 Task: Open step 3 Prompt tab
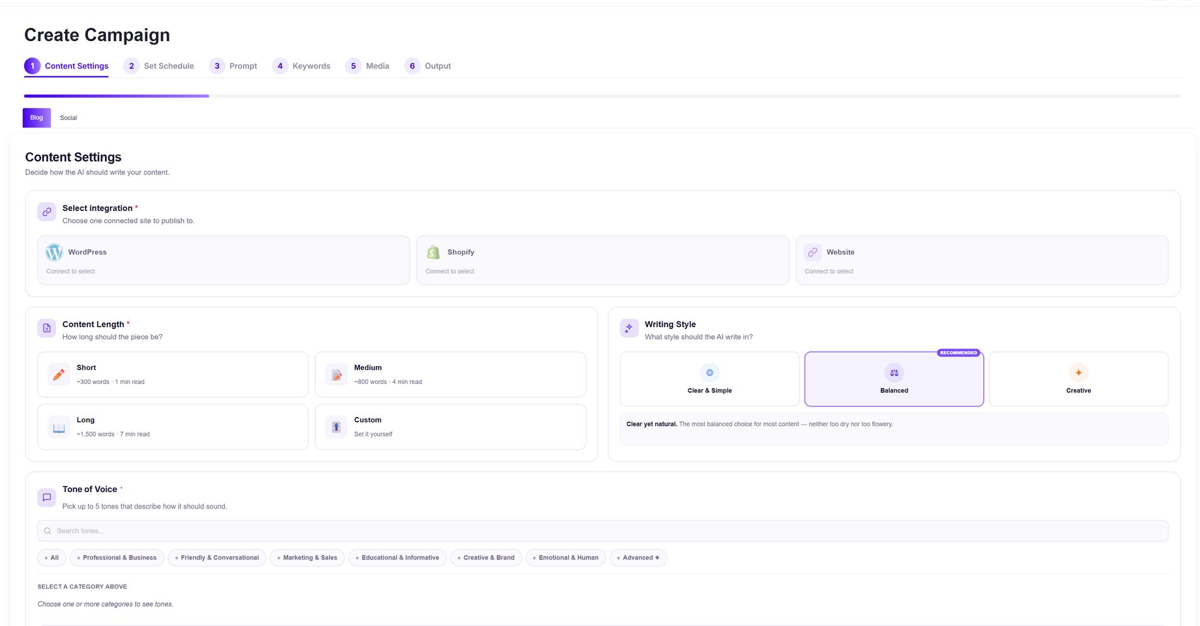pos(234,66)
